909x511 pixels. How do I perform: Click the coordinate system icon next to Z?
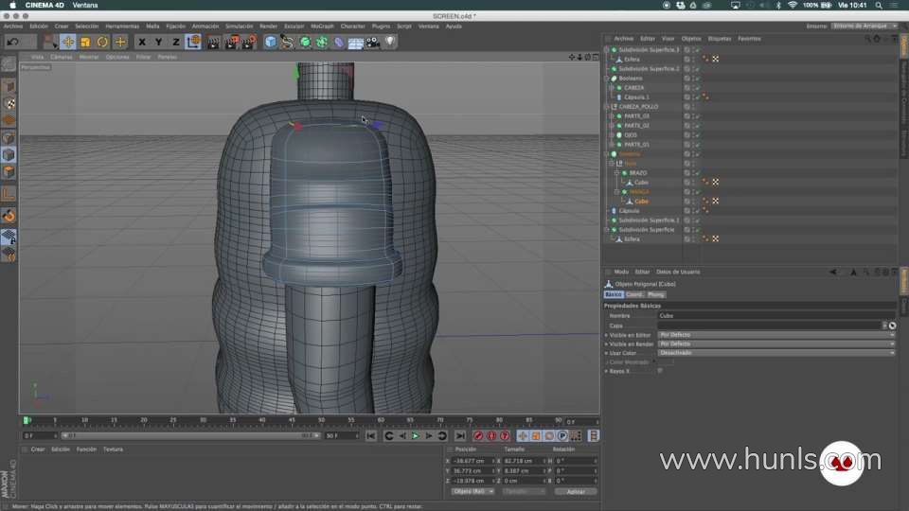tap(193, 42)
